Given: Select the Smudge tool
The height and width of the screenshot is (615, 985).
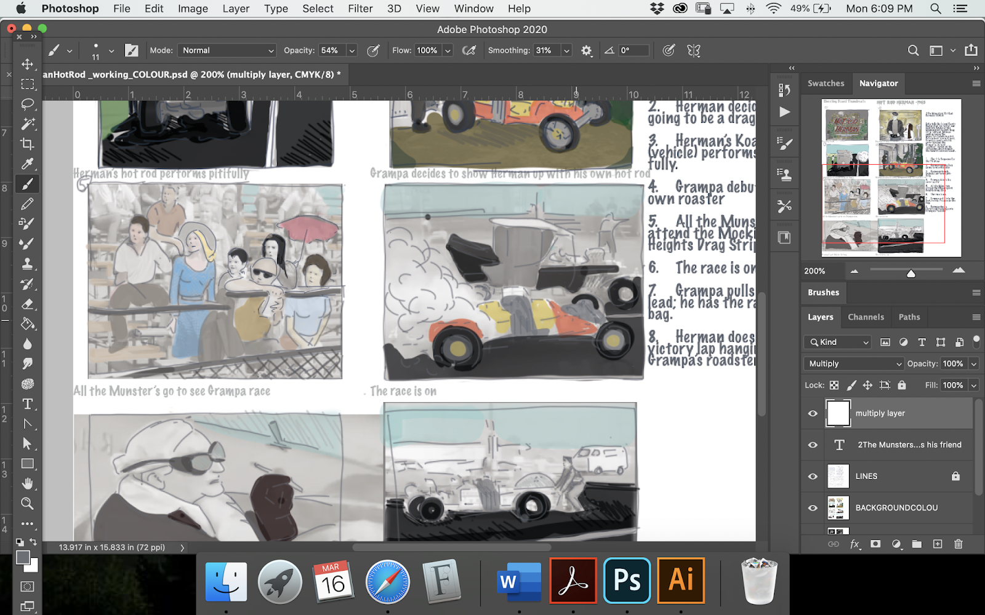Looking at the screenshot, I should tap(28, 363).
